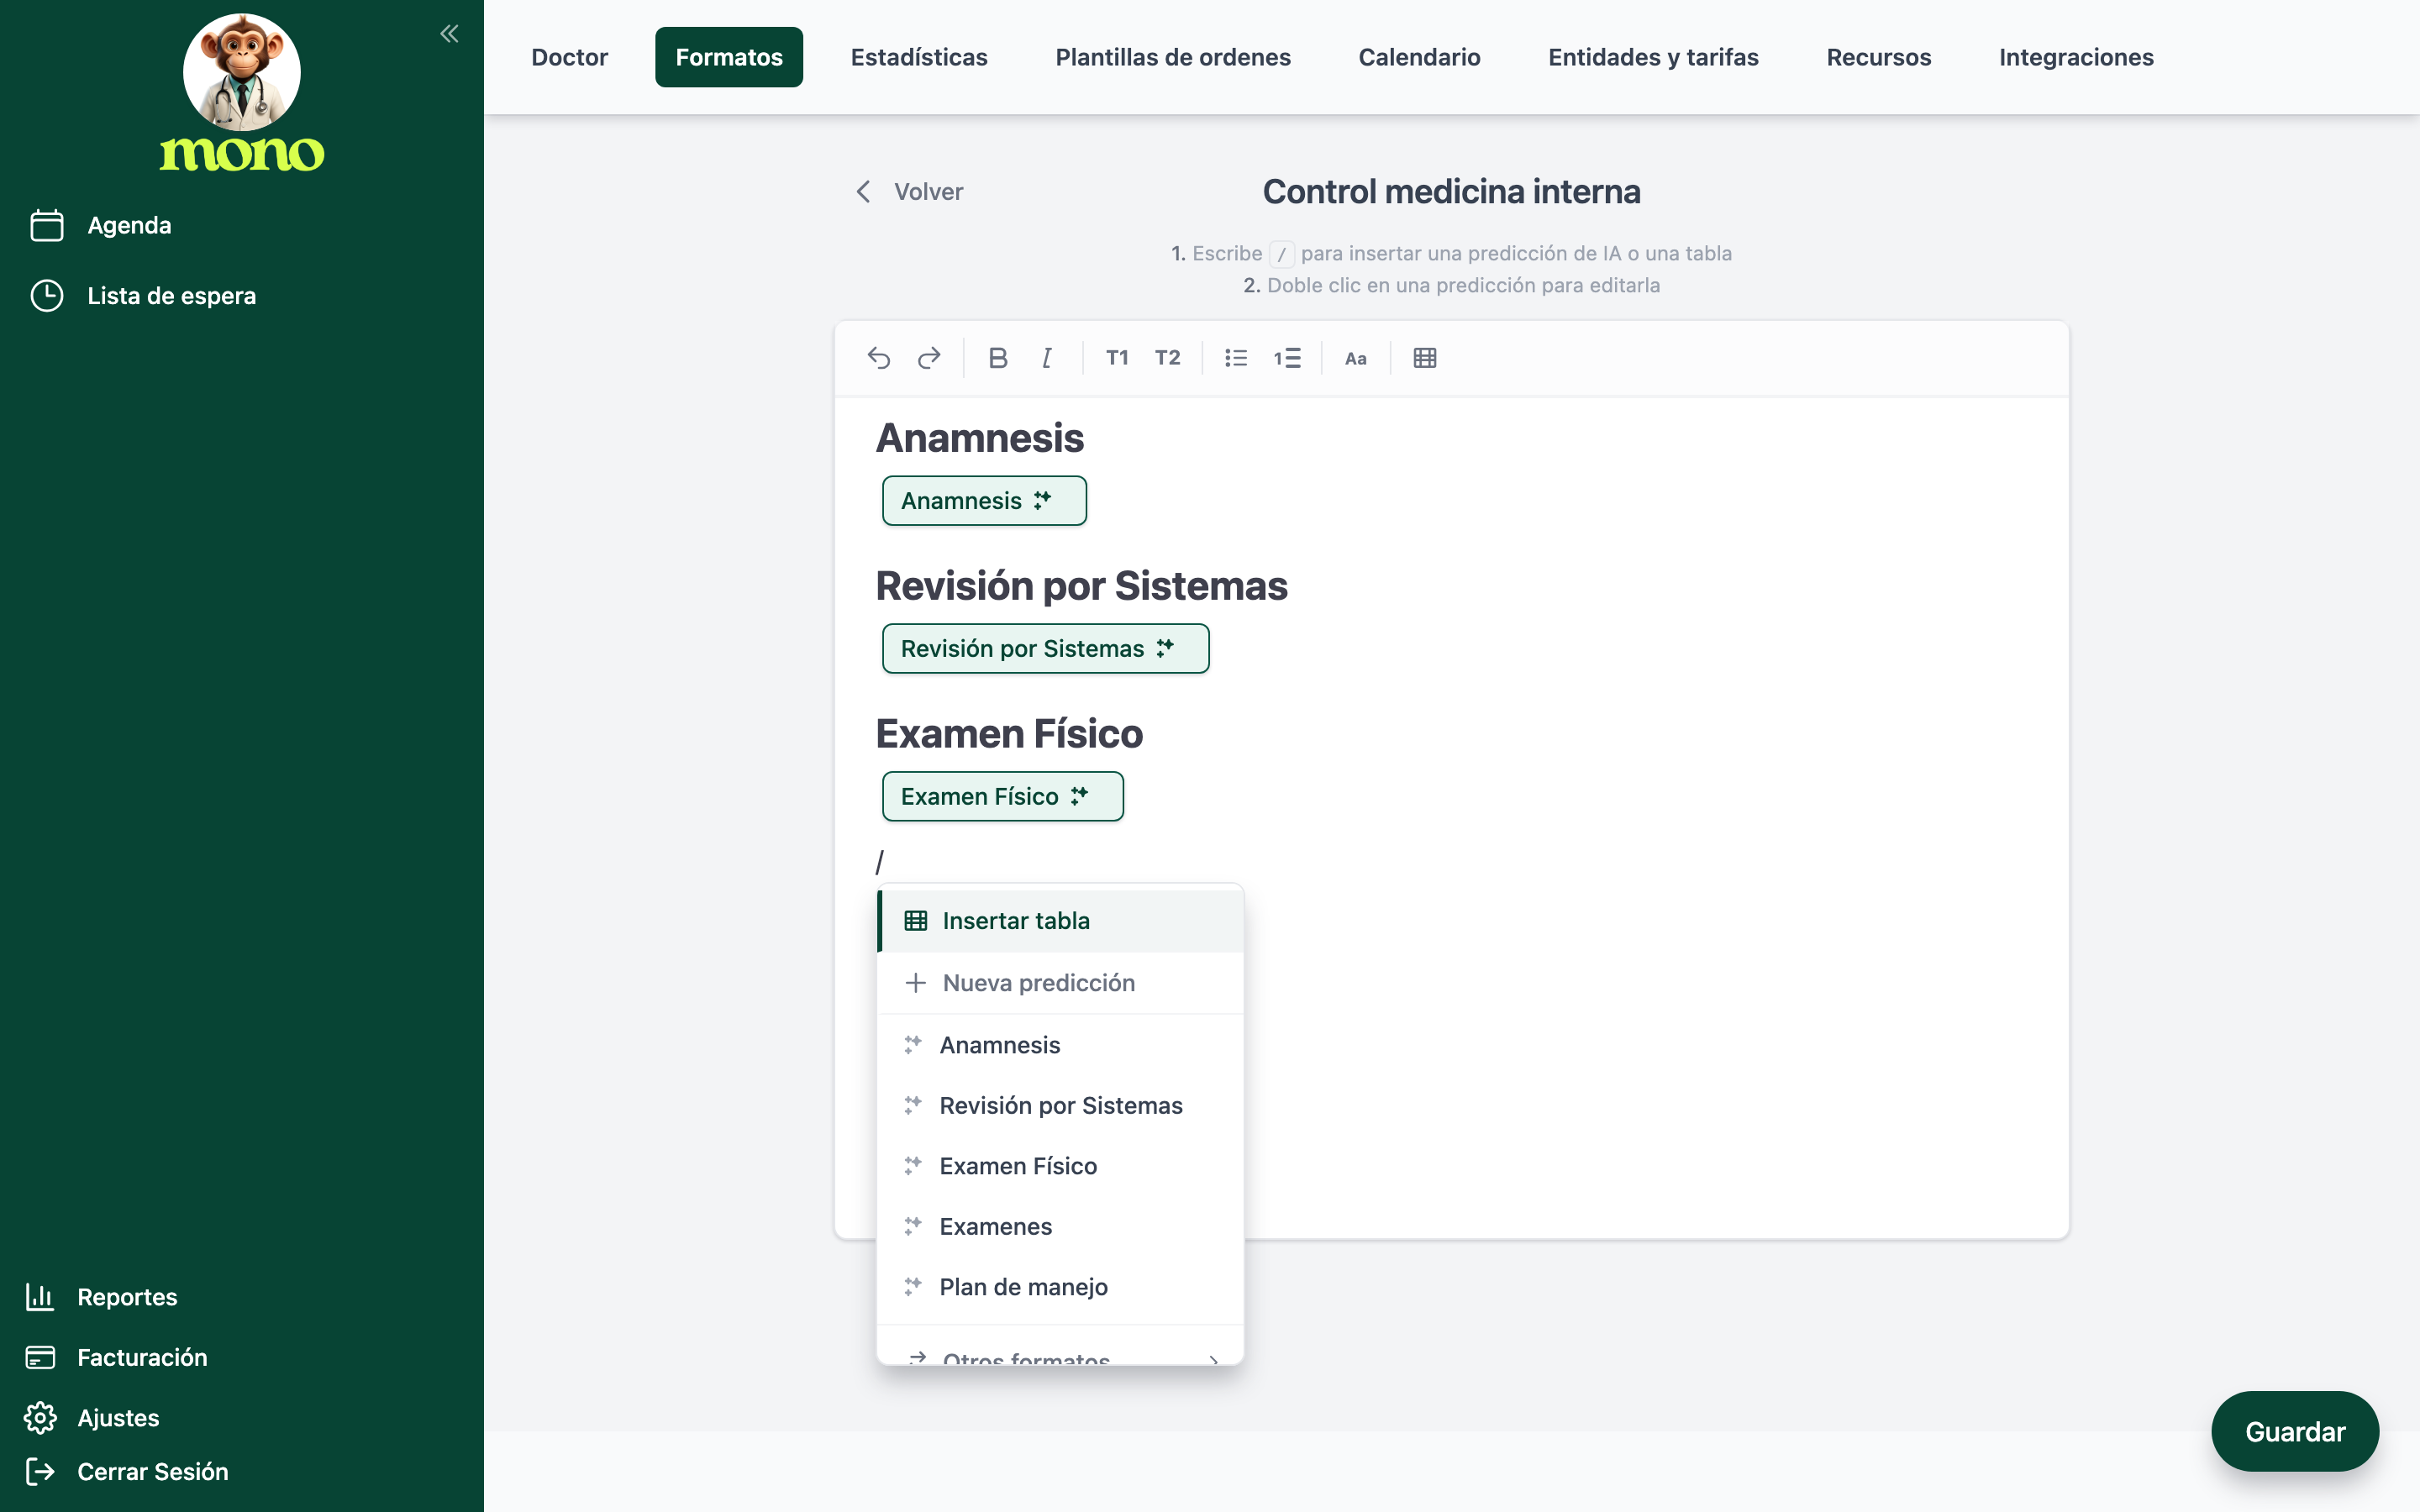The image size is (2420, 1512).
Task: Insert a bulleted list
Action: coord(1236,358)
